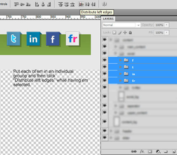Click Distribute right edges icon
This screenshot has height=155, width=177.
(93, 5)
